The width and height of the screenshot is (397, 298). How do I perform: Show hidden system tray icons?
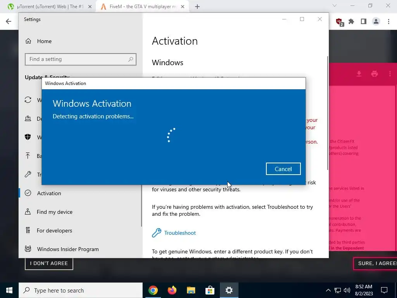pyautogui.click(x=328, y=290)
